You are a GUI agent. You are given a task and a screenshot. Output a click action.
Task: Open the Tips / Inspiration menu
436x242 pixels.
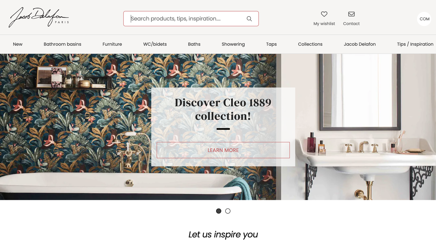point(415,44)
